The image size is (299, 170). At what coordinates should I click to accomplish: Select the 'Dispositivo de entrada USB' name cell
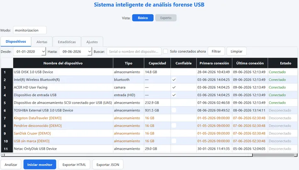tap(63, 95)
